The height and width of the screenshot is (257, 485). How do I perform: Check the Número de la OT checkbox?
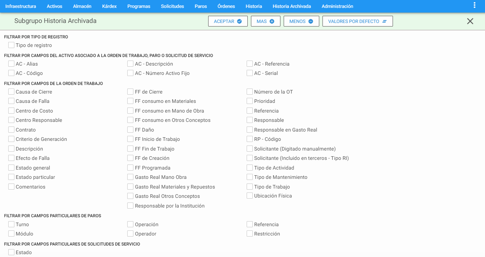pos(250,92)
